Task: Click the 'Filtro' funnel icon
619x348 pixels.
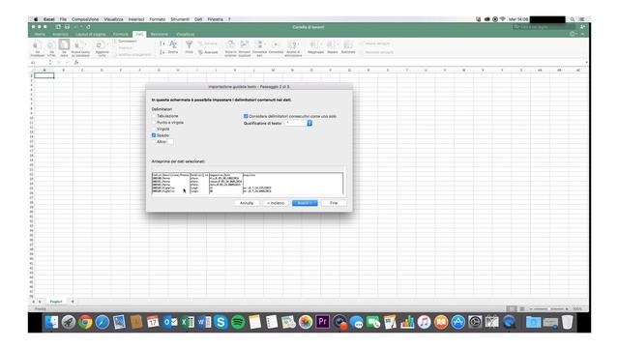Action: pyautogui.click(x=190, y=44)
